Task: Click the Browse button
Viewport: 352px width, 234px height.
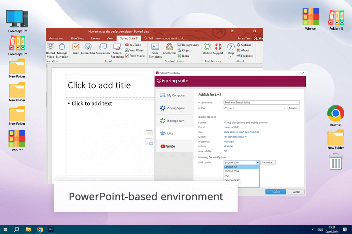Action: point(293,108)
